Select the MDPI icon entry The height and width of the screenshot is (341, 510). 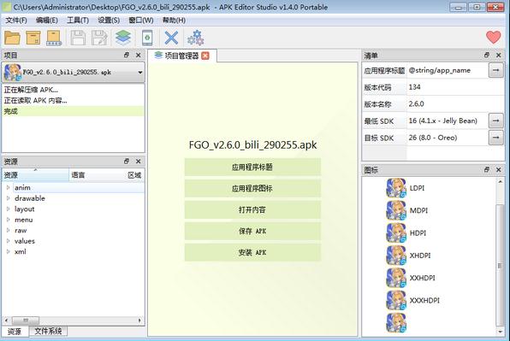(407, 210)
